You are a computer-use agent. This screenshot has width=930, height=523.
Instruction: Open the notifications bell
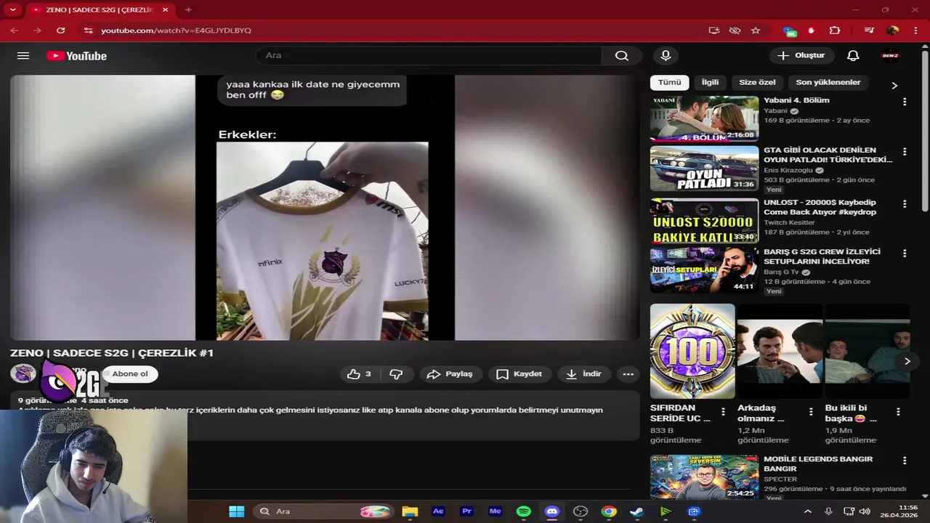(853, 56)
